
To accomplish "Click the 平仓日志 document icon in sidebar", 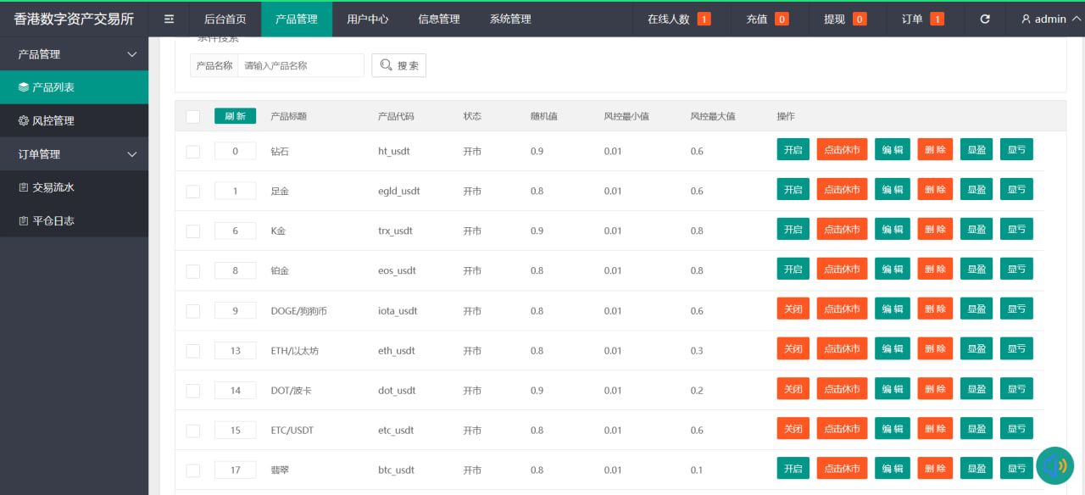I will (24, 221).
